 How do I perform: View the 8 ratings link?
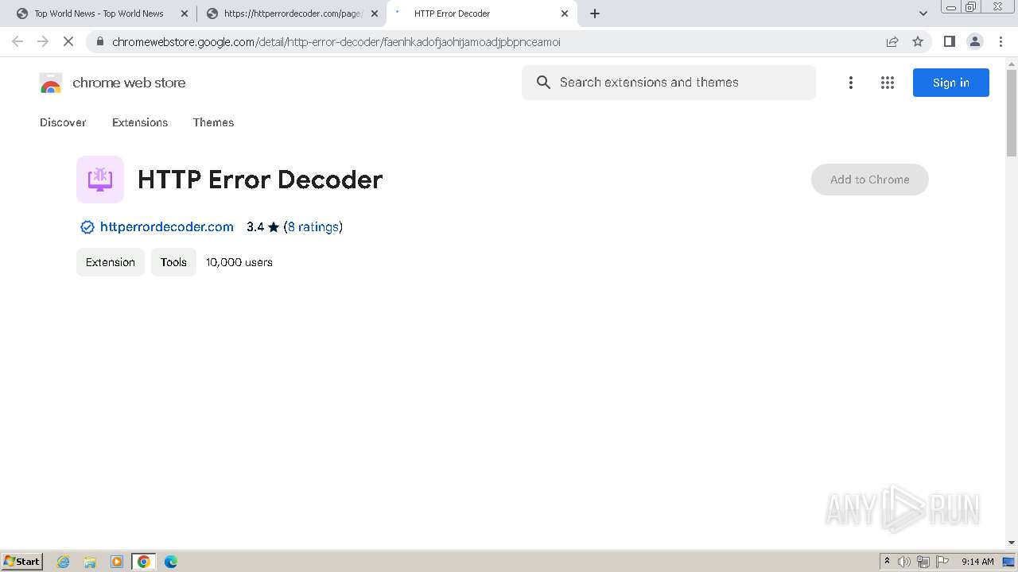point(313,227)
